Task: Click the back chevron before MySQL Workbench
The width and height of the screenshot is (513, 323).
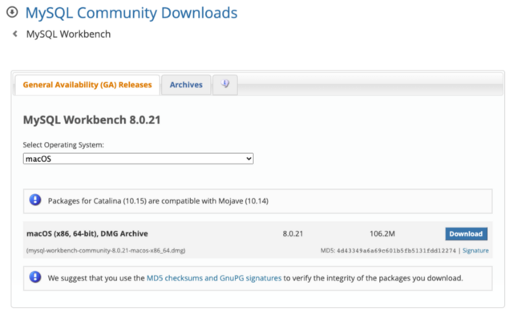Action: [x=14, y=34]
